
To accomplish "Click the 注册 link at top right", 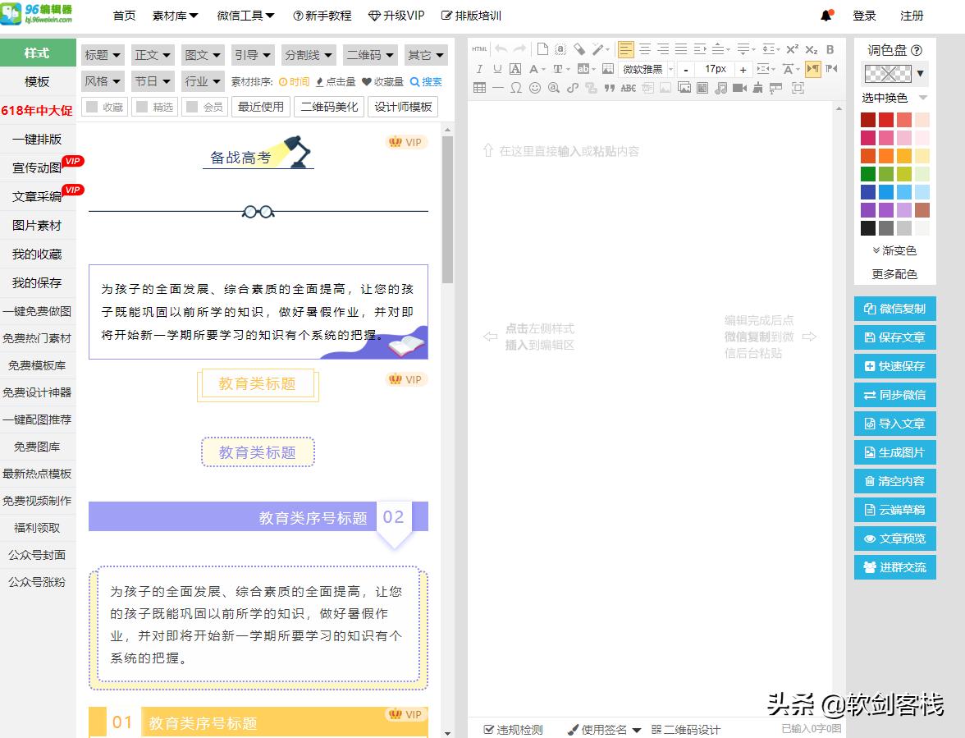I will coord(911,15).
